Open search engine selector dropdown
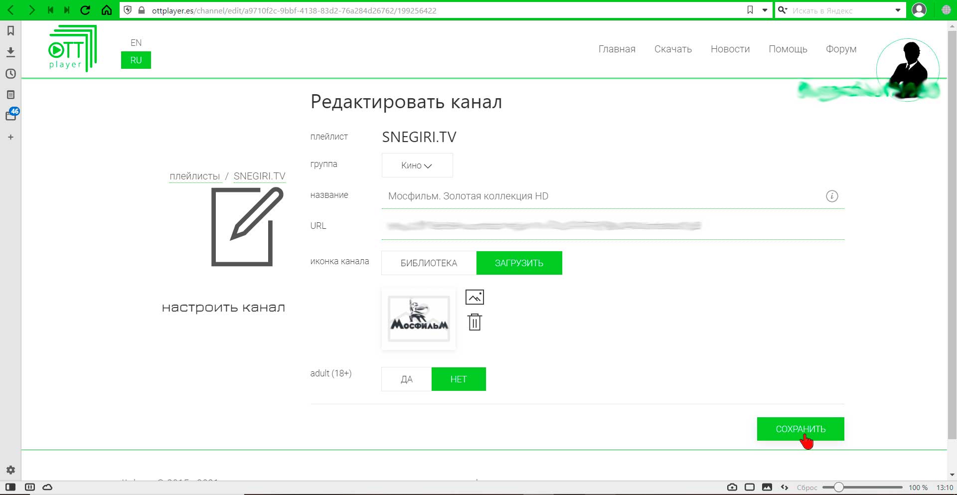This screenshot has height=495, width=957. (783, 10)
